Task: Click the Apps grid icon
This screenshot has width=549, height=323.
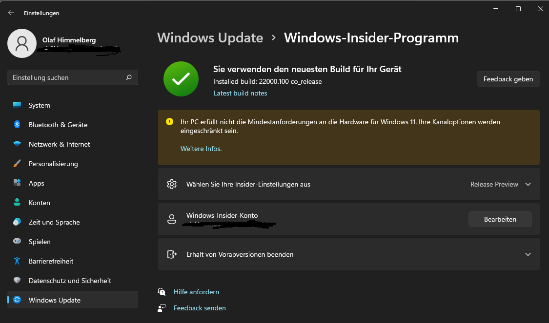Action: point(17,183)
